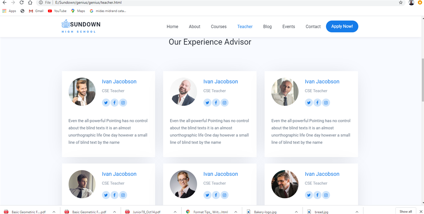This screenshot has width=424, height=214.
Task: Open the midas midrand cata... bookmark
Action: pos(108,11)
